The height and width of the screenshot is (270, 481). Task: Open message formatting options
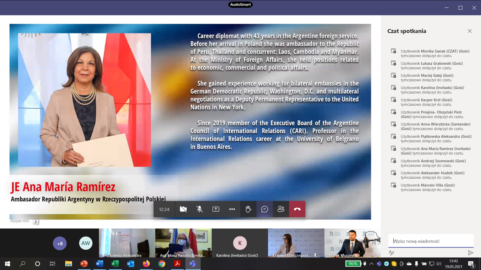click(392, 253)
